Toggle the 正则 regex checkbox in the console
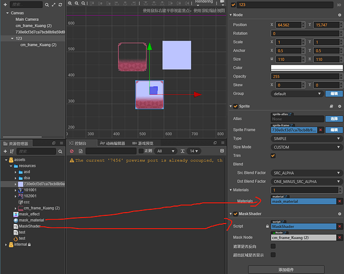 pyautogui.click(x=141, y=151)
